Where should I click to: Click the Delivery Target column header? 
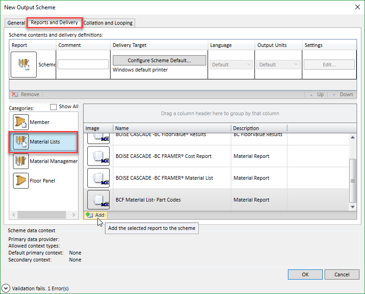tap(159, 45)
